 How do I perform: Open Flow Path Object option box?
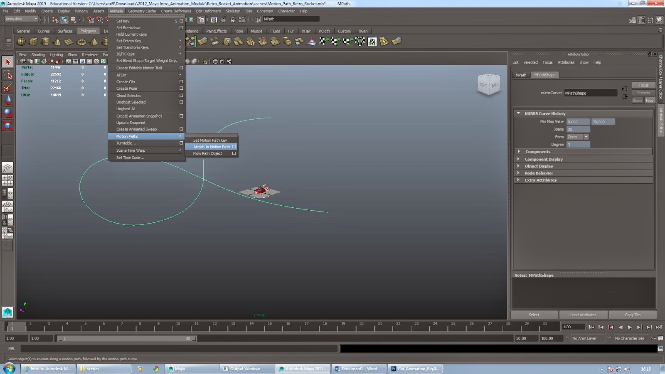[x=234, y=153]
